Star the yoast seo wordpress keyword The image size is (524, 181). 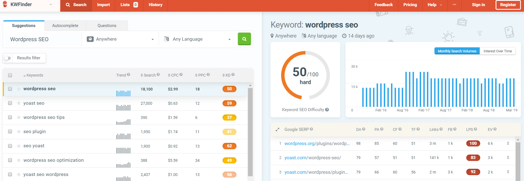pos(19,174)
